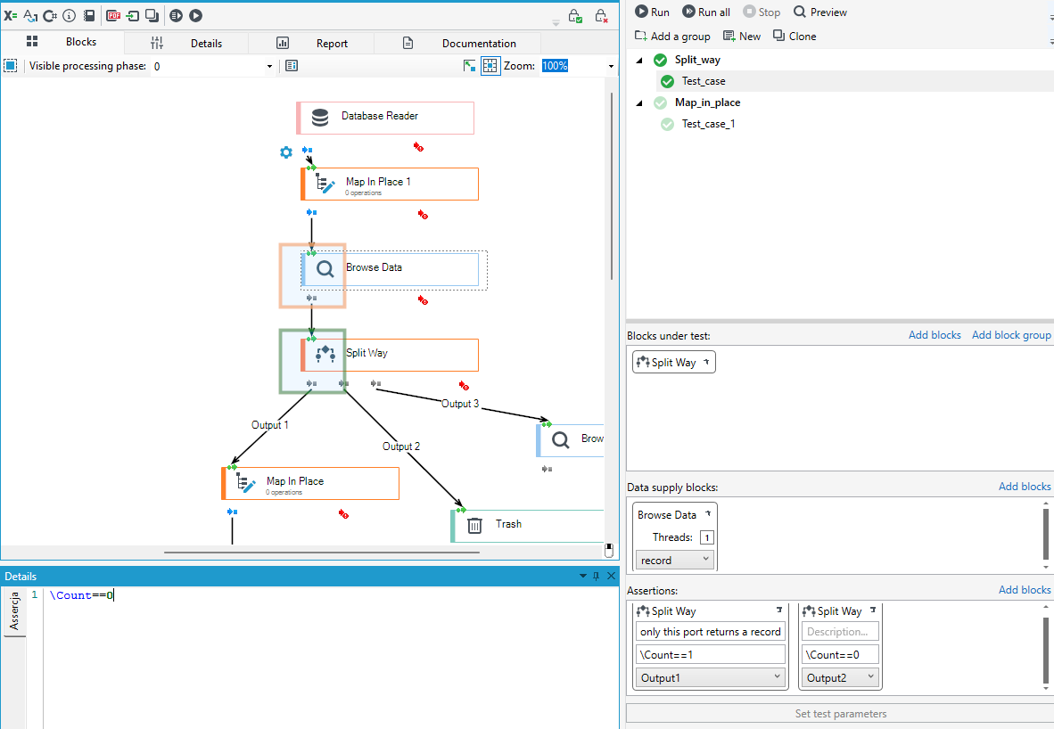Select the Split Way block icon in diagram
Viewport: 1054px width, 729px height.
pyautogui.click(x=325, y=354)
